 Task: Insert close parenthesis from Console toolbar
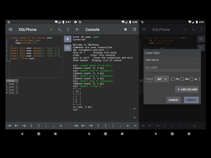point(105,126)
